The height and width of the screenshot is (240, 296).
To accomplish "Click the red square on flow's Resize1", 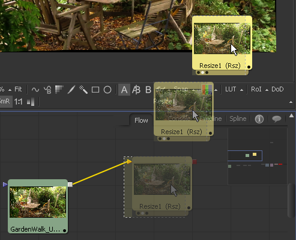I will (195, 162).
